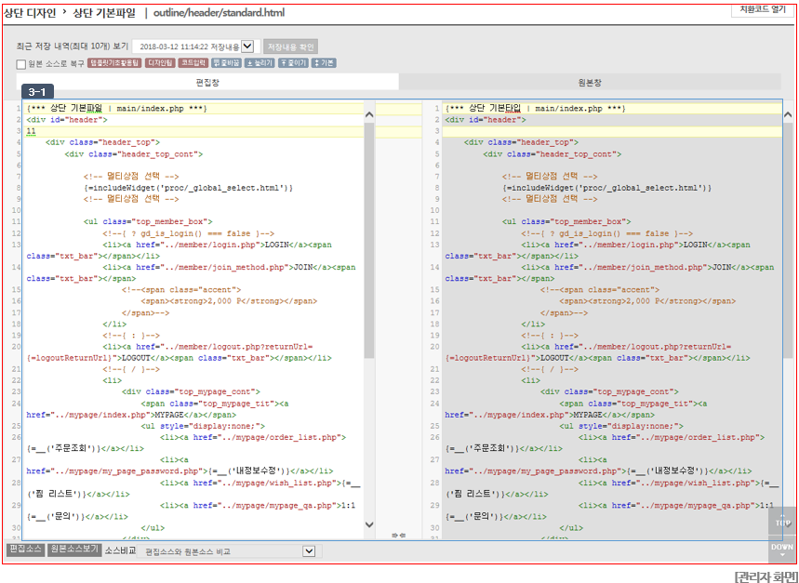Click the 늘리기 expand editor button

260,63
